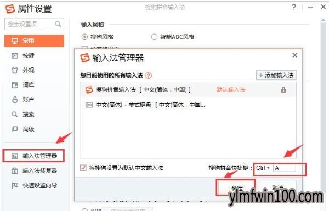Image resolution: width=329 pixels, height=211 pixels.
Task: Click the 确定 button
Action: pos(236,187)
